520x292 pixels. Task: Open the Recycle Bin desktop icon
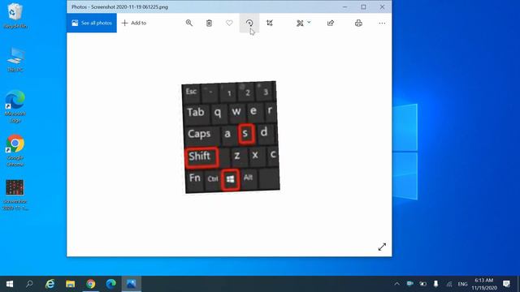(15, 15)
